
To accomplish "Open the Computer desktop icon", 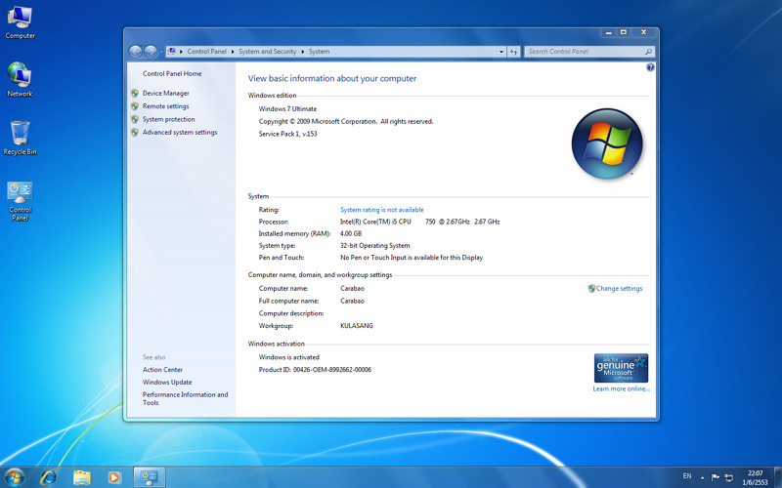I will (20, 22).
